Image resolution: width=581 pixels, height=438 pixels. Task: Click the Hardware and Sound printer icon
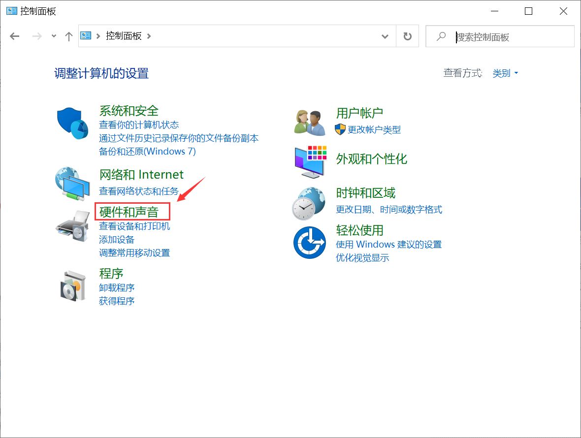72,227
